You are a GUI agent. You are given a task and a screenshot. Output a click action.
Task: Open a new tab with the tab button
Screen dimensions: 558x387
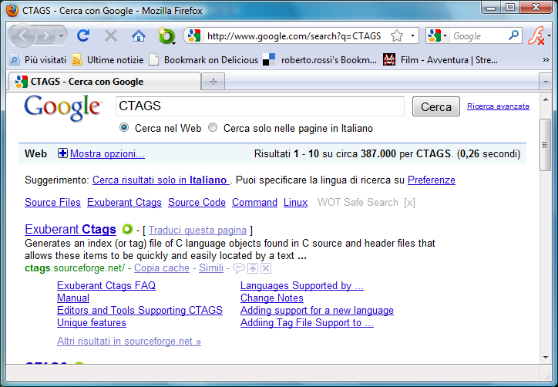coord(213,81)
